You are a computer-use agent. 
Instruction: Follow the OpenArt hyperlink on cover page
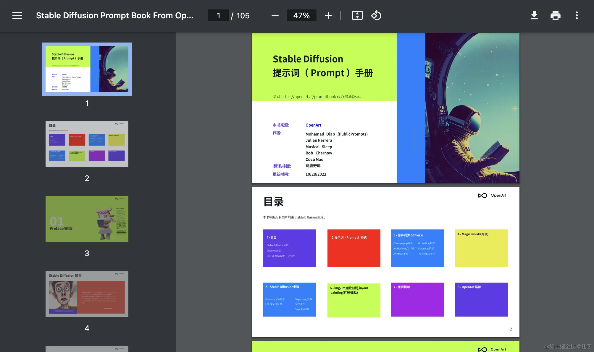tap(313, 125)
